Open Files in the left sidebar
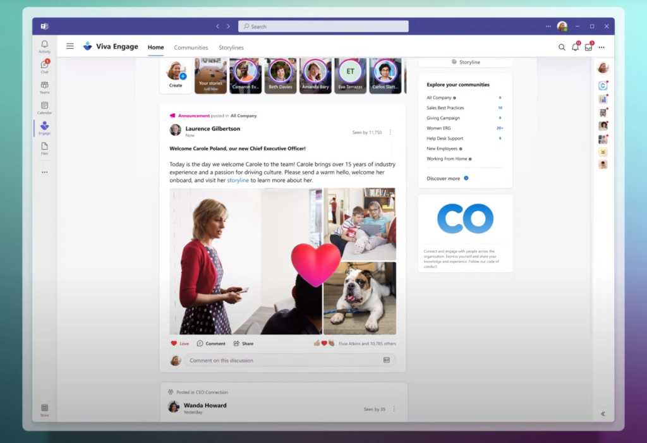The image size is (647, 443). (44, 148)
